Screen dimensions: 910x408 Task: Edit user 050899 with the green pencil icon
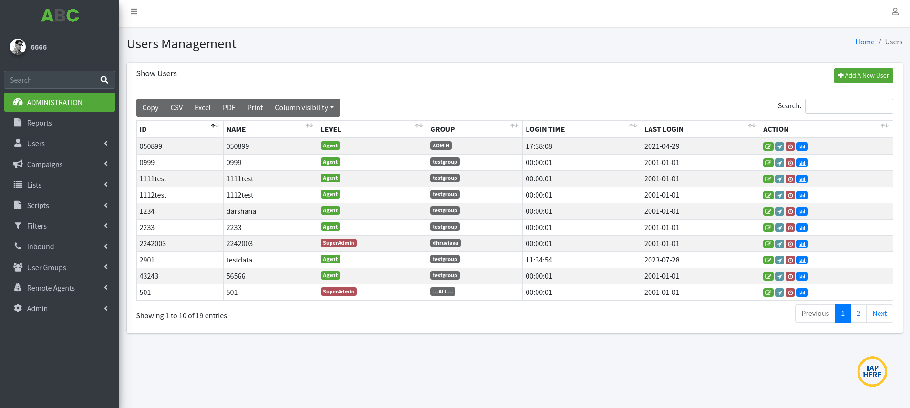(768, 146)
